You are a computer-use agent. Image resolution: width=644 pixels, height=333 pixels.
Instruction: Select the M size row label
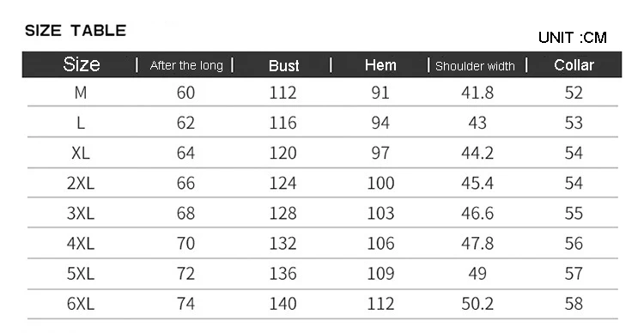click(81, 93)
